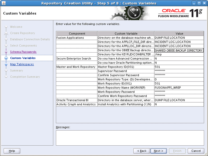208x156 pixels.
Task: Open the Schema Passwords step link
Action: tap(23, 52)
